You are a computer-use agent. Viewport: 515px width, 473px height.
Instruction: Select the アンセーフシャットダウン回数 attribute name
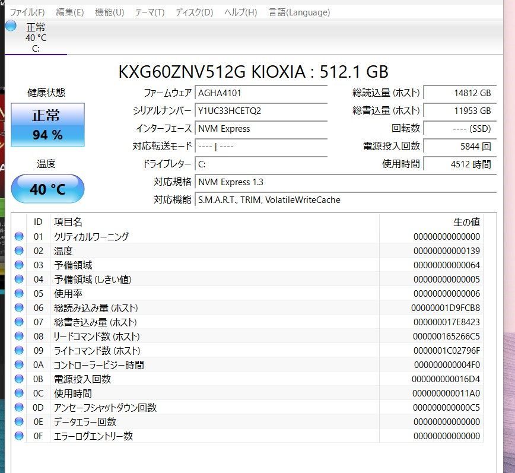coord(105,407)
